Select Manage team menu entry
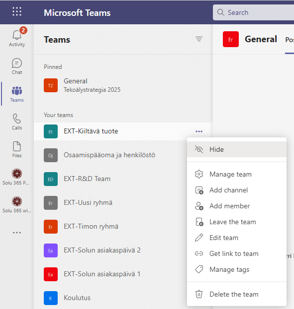Viewport: 294px width, 309px height. (237, 174)
